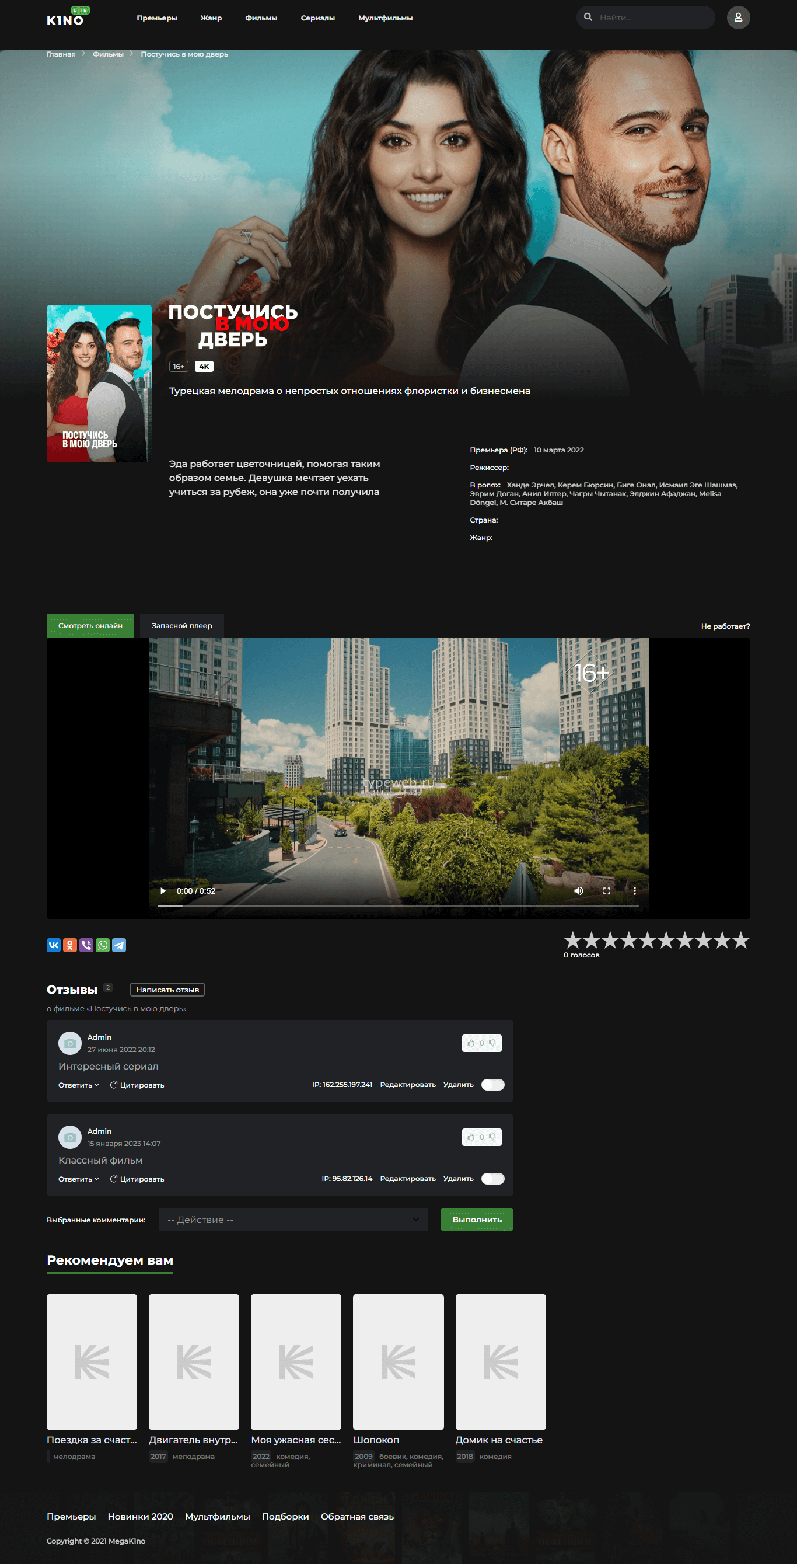
Task: Play the video trailer
Action: click(x=163, y=891)
